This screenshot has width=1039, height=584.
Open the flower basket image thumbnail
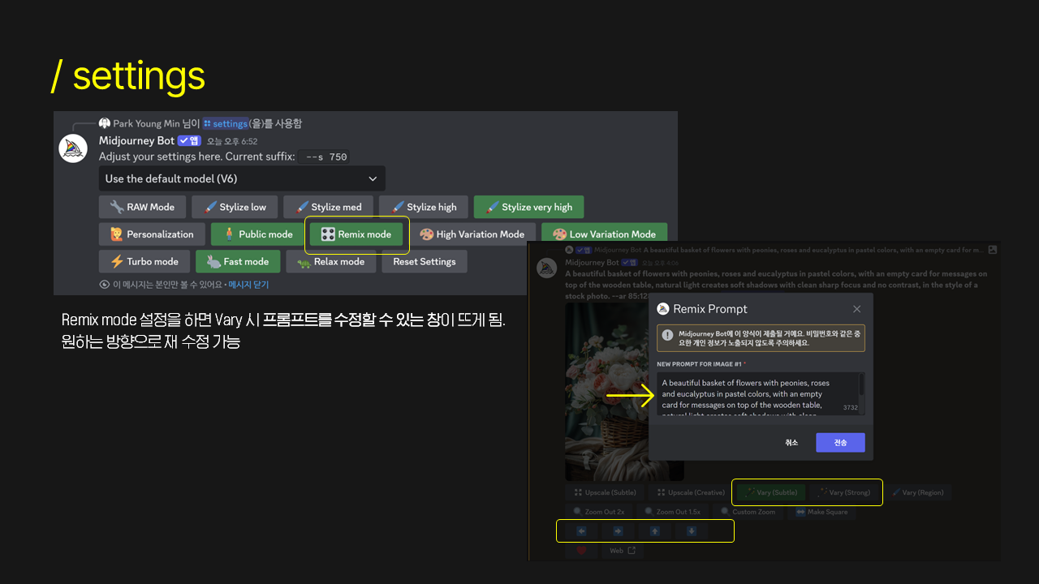(x=624, y=393)
